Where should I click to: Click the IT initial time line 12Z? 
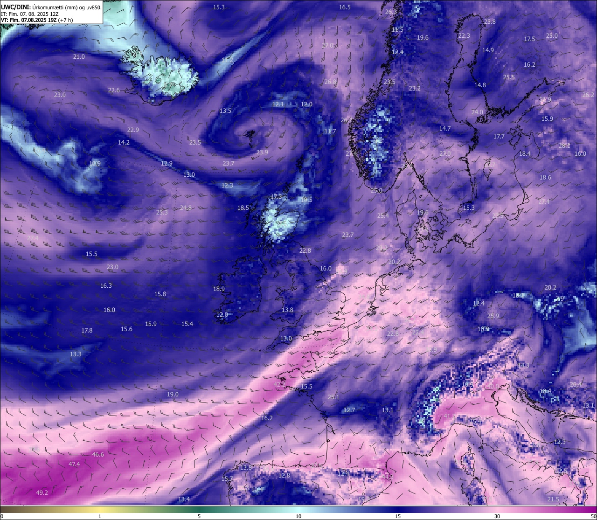30,14
